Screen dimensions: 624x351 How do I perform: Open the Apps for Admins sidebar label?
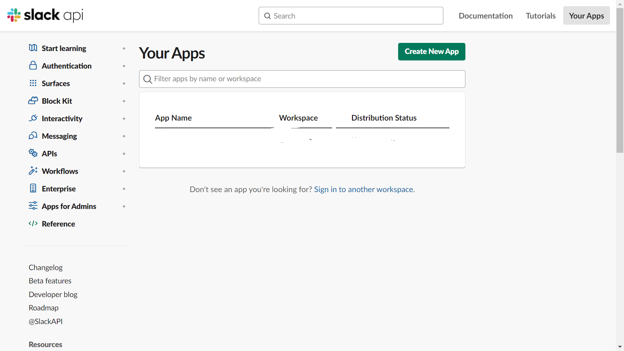coord(69,206)
